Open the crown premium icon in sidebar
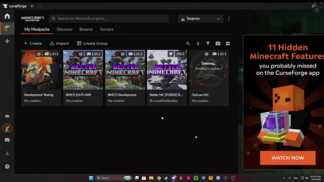This screenshot has height=182, width=324. point(7,116)
